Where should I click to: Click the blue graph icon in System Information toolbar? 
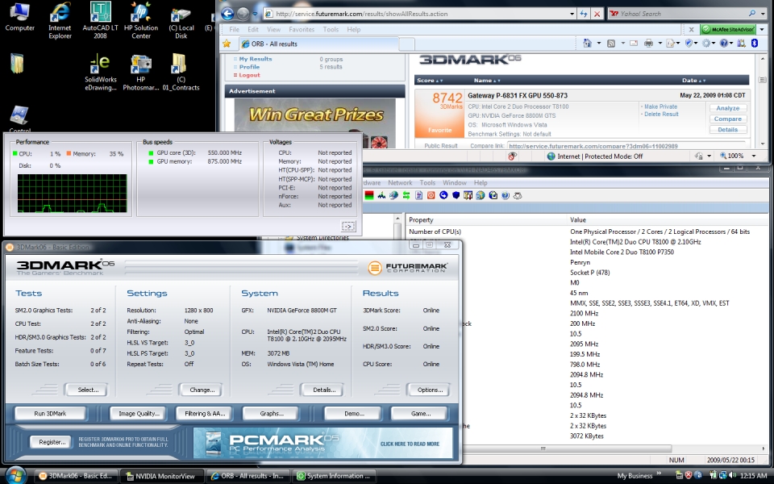pyautogui.click(x=381, y=195)
